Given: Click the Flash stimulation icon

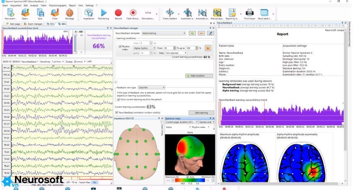Looking at the screenshot, I should click(x=133, y=14).
